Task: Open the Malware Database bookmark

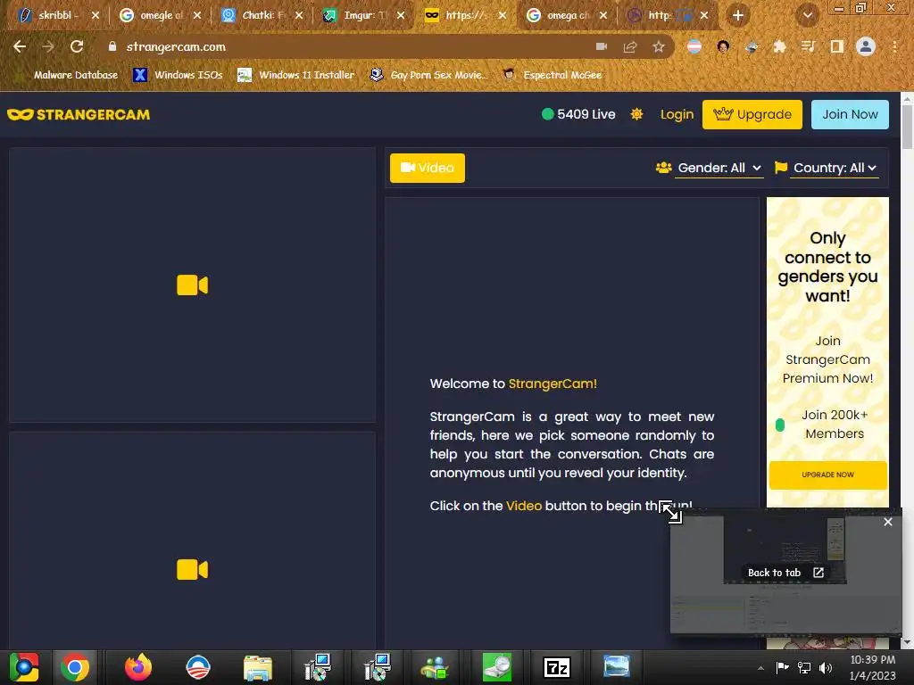Action: (x=66, y=75)
